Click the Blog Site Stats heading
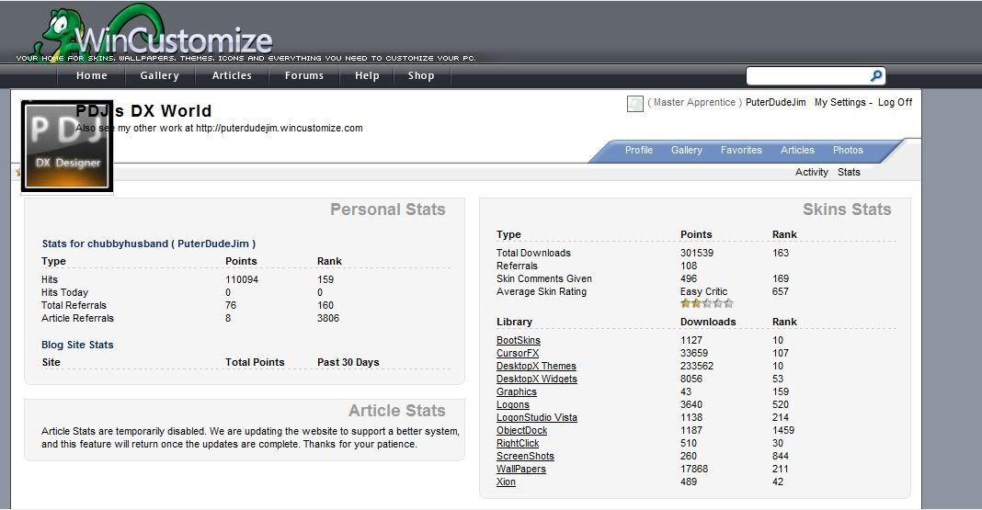The height and width of the screenshot is (510, 982). tap(77, 345)
